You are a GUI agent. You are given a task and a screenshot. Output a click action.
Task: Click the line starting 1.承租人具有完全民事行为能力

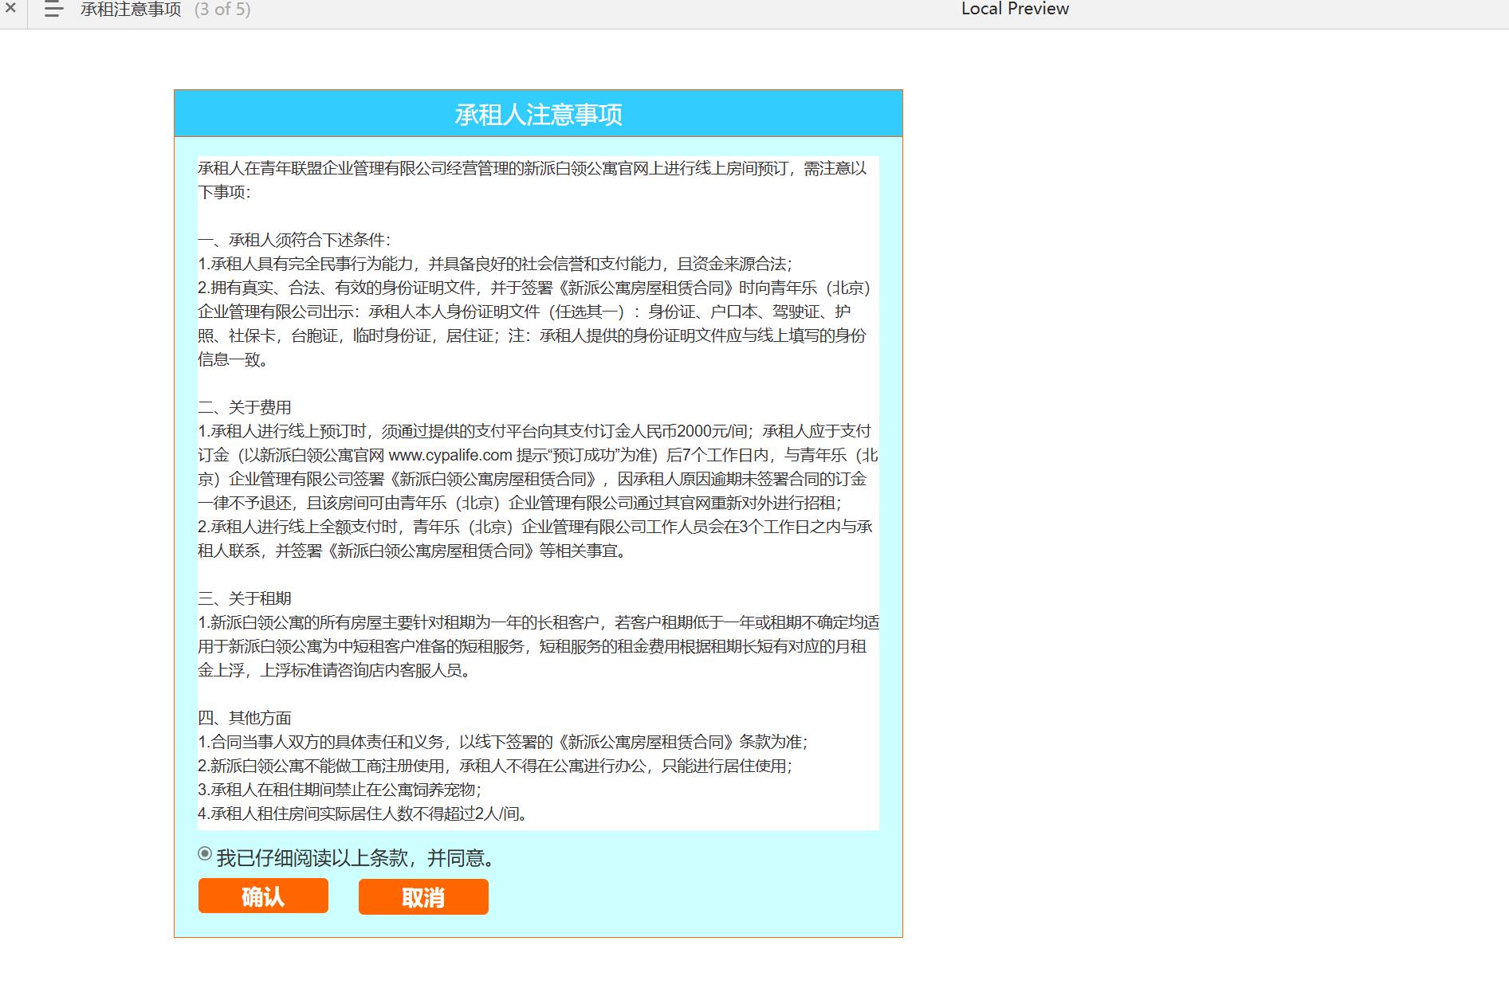495,264
